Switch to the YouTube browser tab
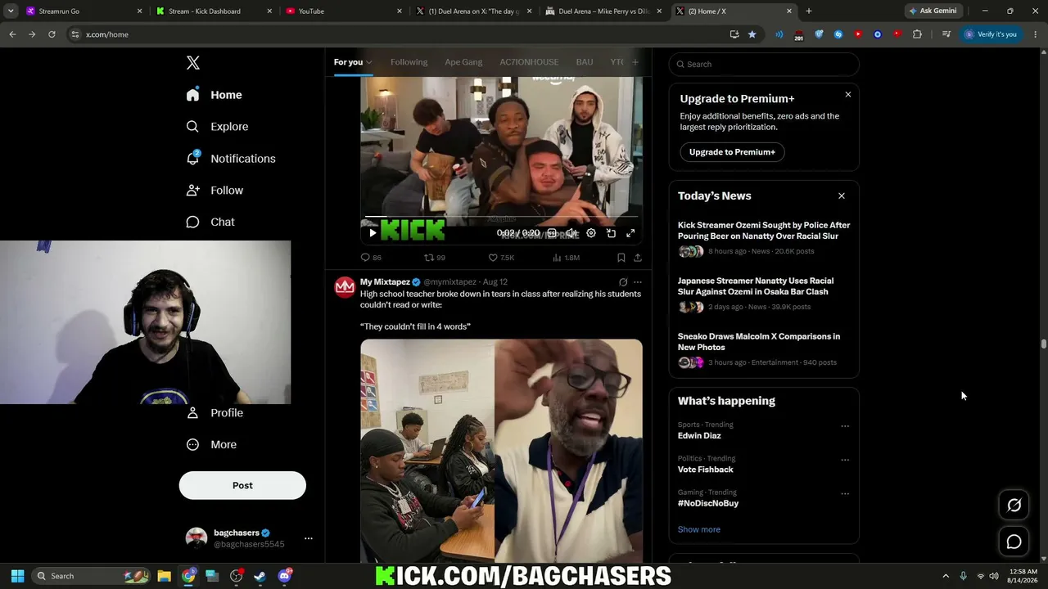 click(343, 11)
